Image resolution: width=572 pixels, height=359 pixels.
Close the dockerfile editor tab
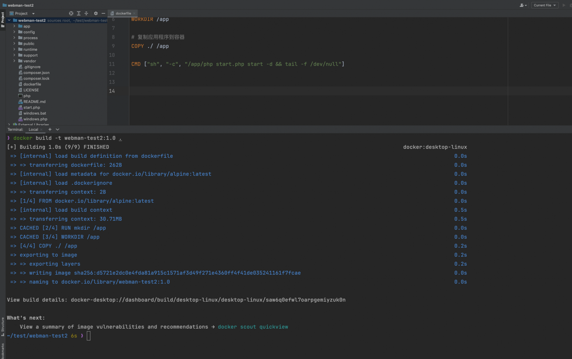point(134,13)
